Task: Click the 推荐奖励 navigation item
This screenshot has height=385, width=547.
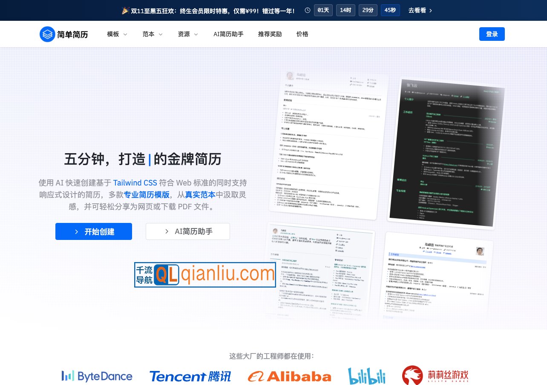Action: pos(270,34)
